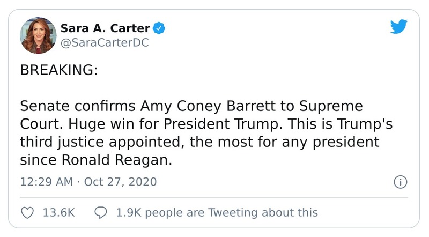Click the 13.6K likes count
The height and width of the screenshot is (237, 429).
click(x=58, y=212)
